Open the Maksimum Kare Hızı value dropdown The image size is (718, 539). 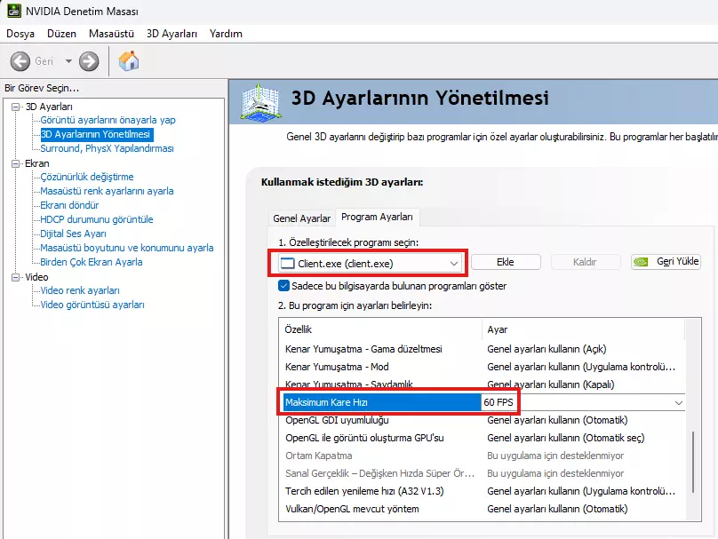tap(678, 402)
